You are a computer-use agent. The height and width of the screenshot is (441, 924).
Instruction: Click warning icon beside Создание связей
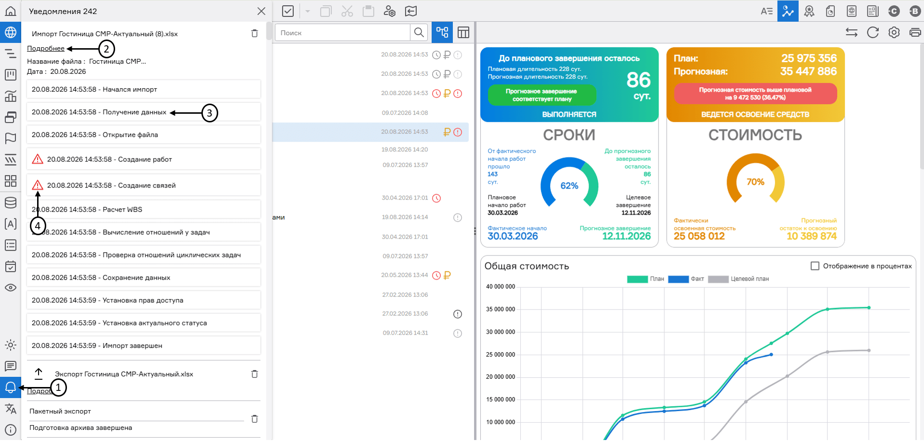tap(38, 185)
